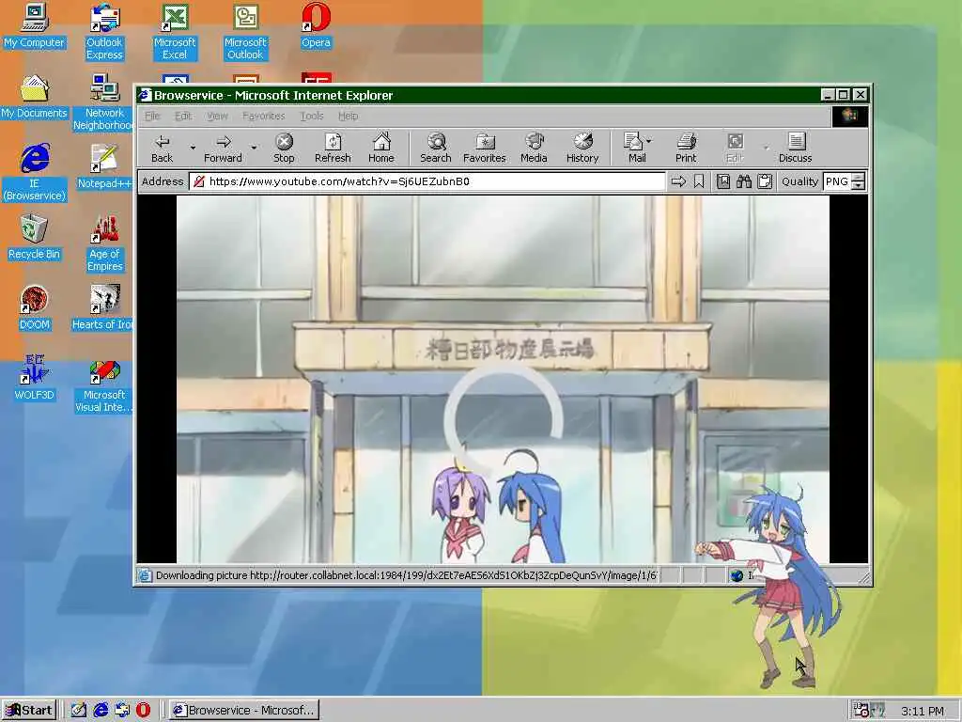Viewport: 962px width, 722px height.
Task: Go to the next page with Forward
Action: click(223, 148)
